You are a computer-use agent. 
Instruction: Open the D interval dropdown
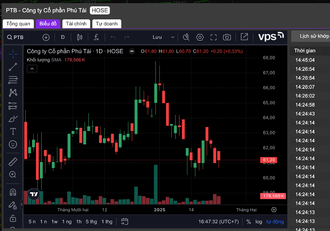tap(63, 37)
